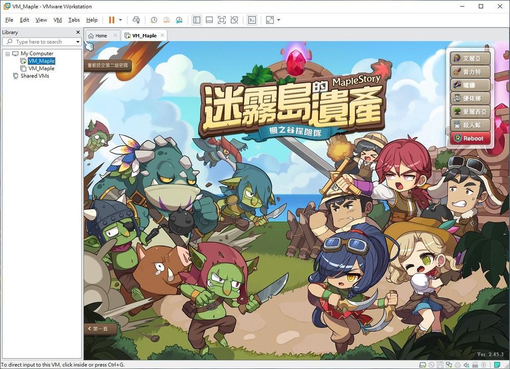Screen dimensions: 510x369
Task: Collapse the My Computer tree node
Action: (7, 53)
